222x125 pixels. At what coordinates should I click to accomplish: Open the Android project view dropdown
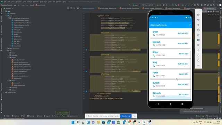pos(8,8)
